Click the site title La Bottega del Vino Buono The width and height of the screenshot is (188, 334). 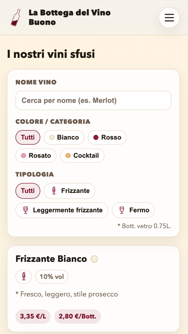tap(70, 17)
